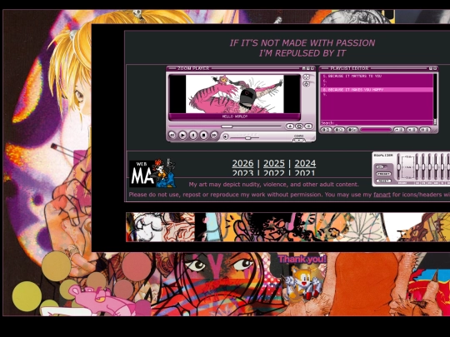Click the second playlist button at bottom left
Screen dimensions: 450x337
(x=339, y=130)
